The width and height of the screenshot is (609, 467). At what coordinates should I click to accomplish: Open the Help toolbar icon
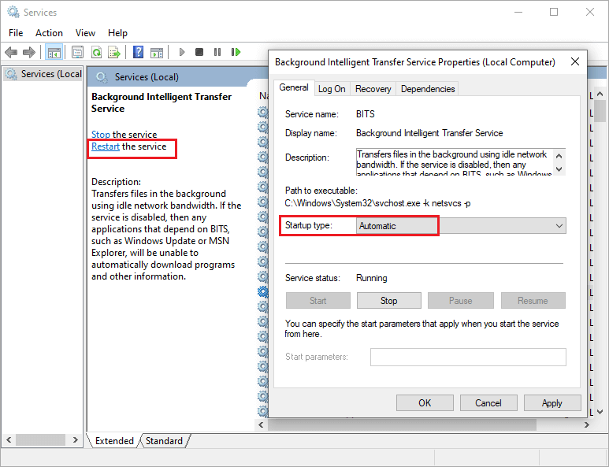click(139, 52)
